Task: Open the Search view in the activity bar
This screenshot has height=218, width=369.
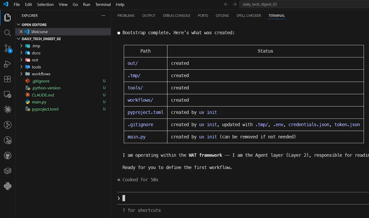Action: click(8, 33)
